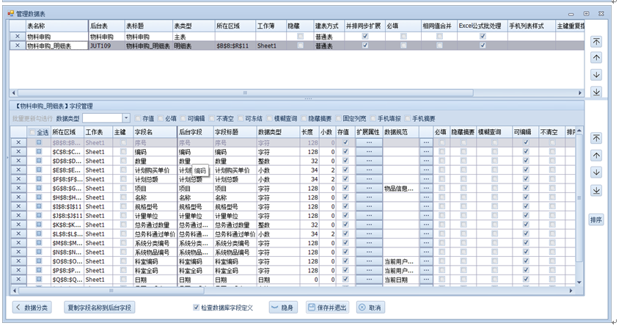Delete the 物料申购 main table row
Image resolution: width=627 pixels, height=334 pixels.
[x=17, y=37]
